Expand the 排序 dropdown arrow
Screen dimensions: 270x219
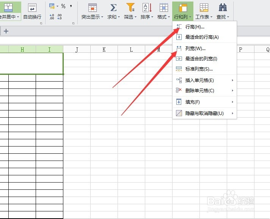pos(152,17)
